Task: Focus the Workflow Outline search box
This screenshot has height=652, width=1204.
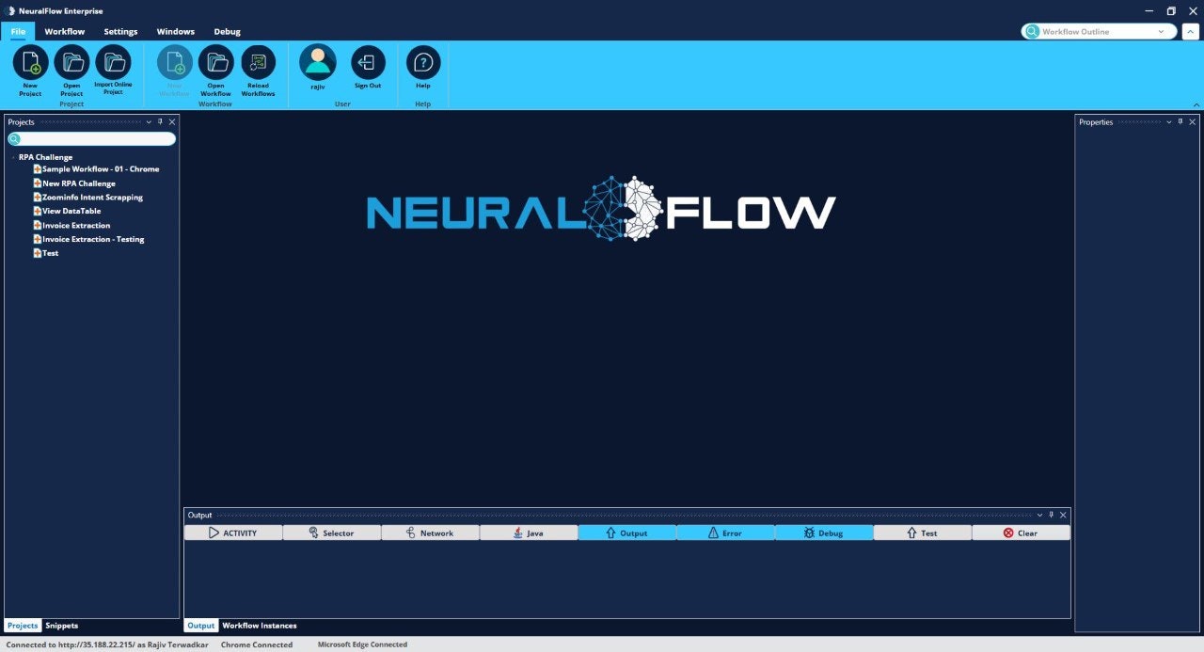Action: click(1098, 31)
